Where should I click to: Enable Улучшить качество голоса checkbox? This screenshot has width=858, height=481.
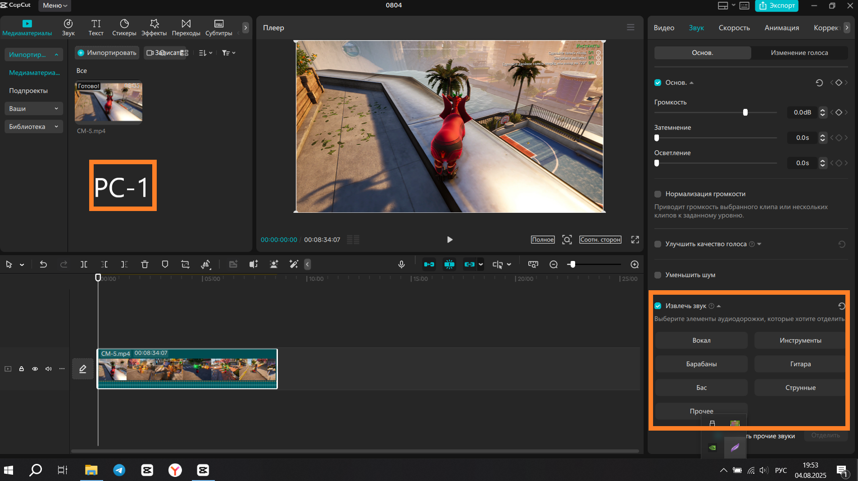pyautogui.click(x=658, y=244)
